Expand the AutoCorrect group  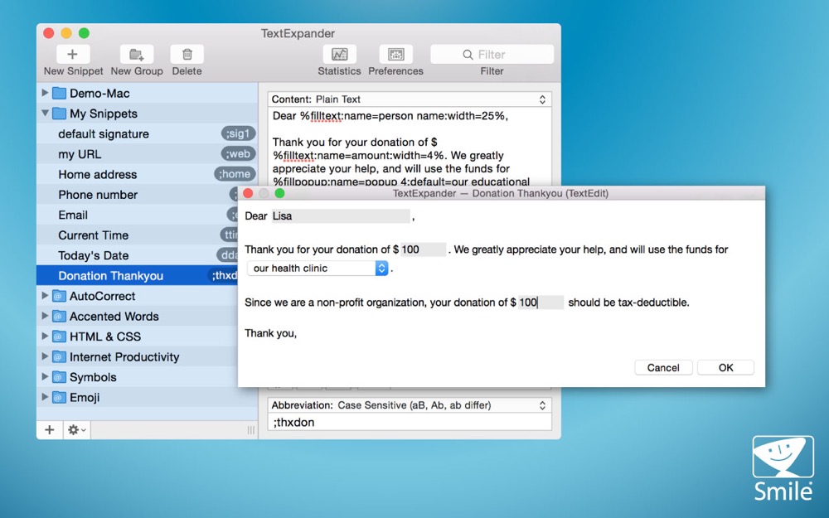[45, 296]
